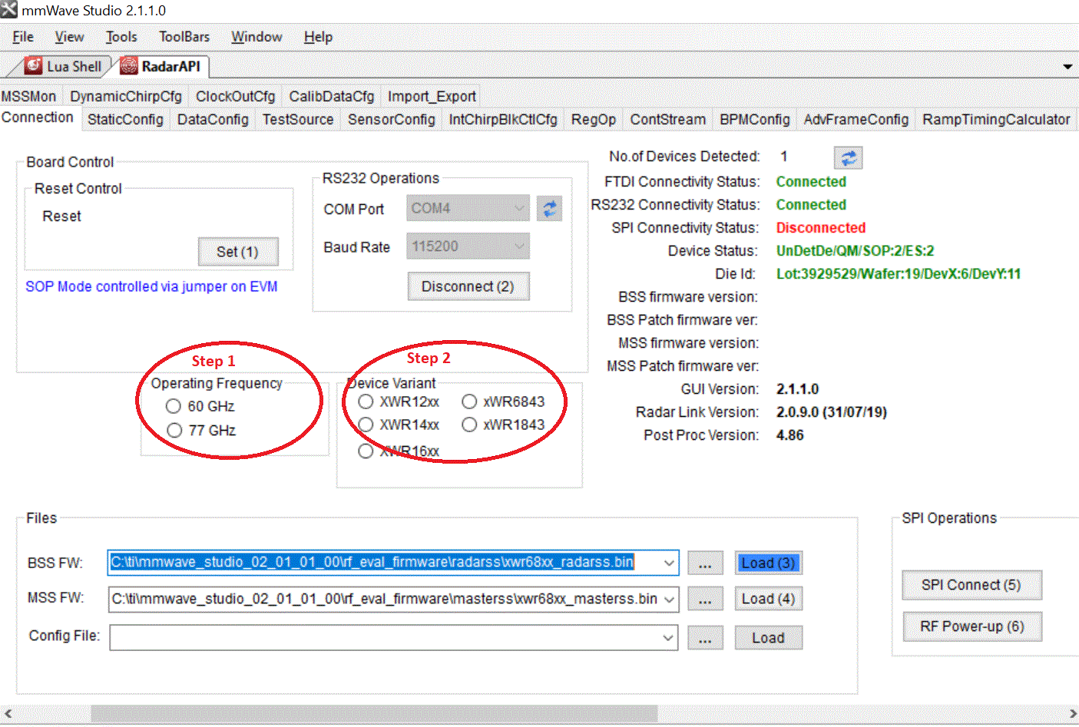The height and width of the screenshot is (727, 1079).
Task: Browse for the BSS FW file
Action: point(705,563)
